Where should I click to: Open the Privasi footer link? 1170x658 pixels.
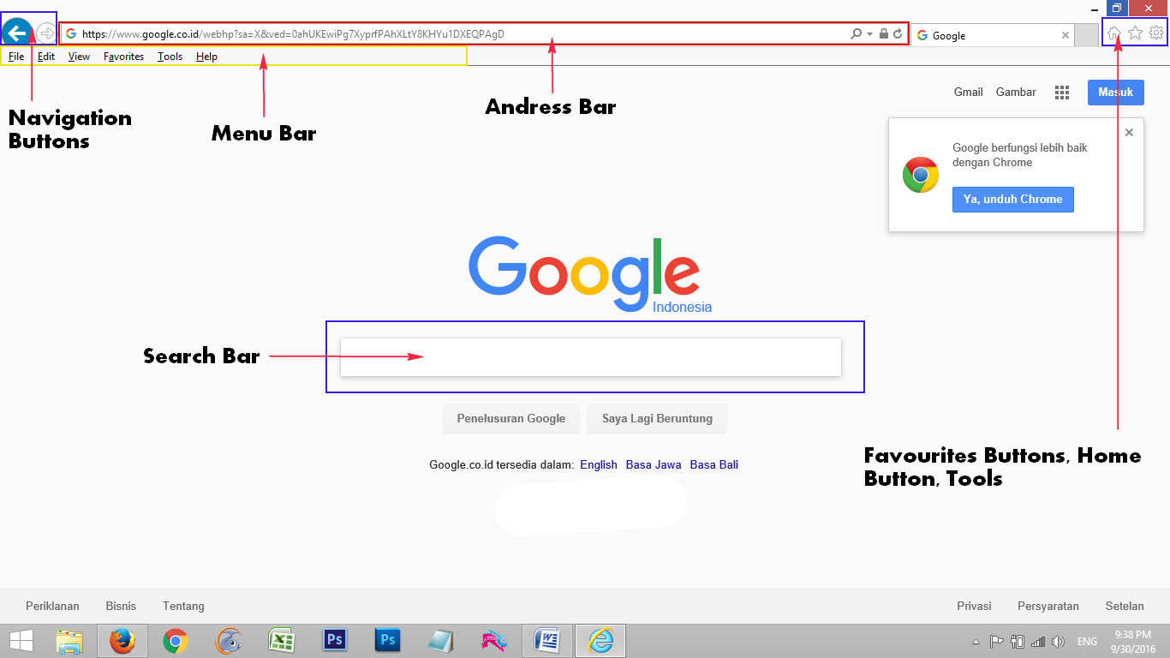tap(974, 606)
